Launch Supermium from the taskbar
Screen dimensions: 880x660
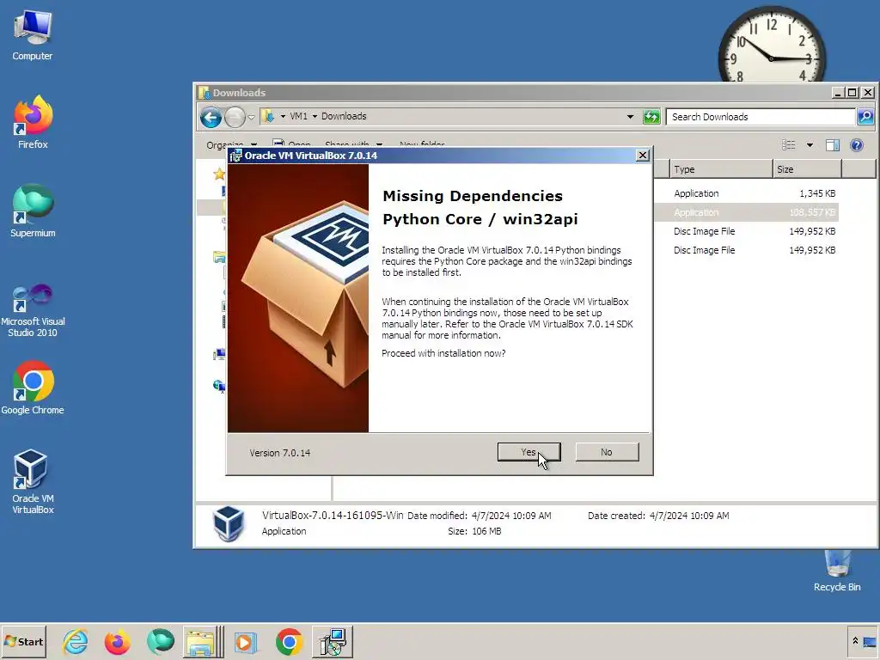click(161, 641)
